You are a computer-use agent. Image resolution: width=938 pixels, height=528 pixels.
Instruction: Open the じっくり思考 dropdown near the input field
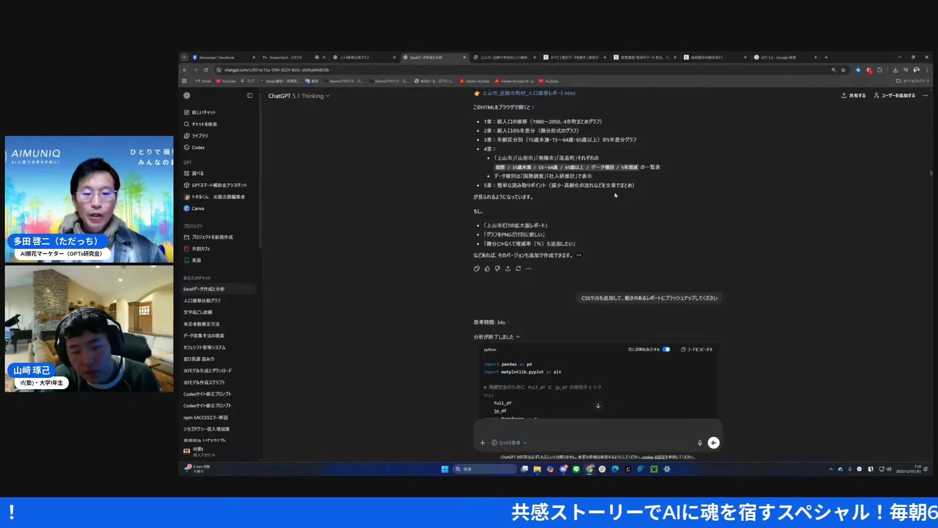[x=511, y=442]
